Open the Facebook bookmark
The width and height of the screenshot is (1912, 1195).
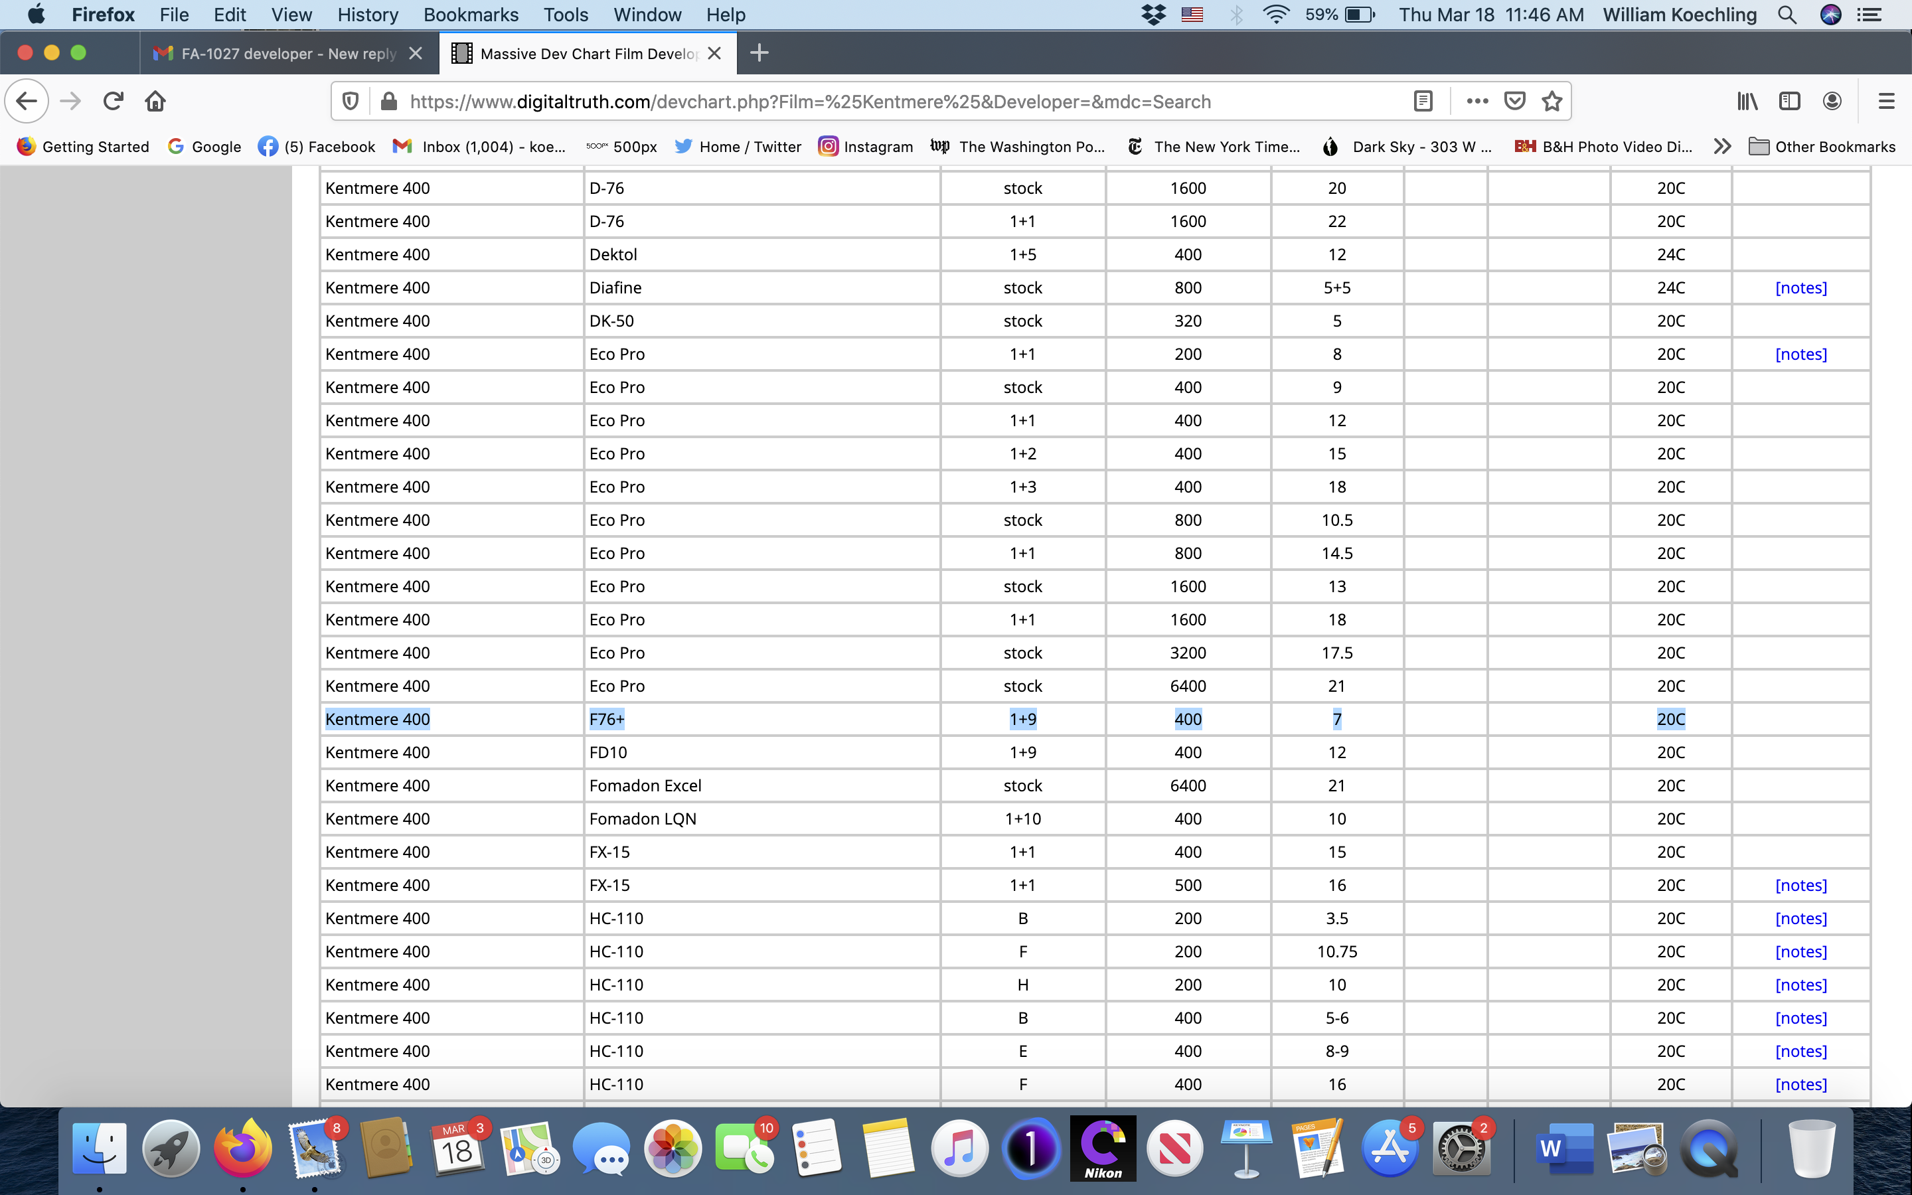click(x=317, y=146)
